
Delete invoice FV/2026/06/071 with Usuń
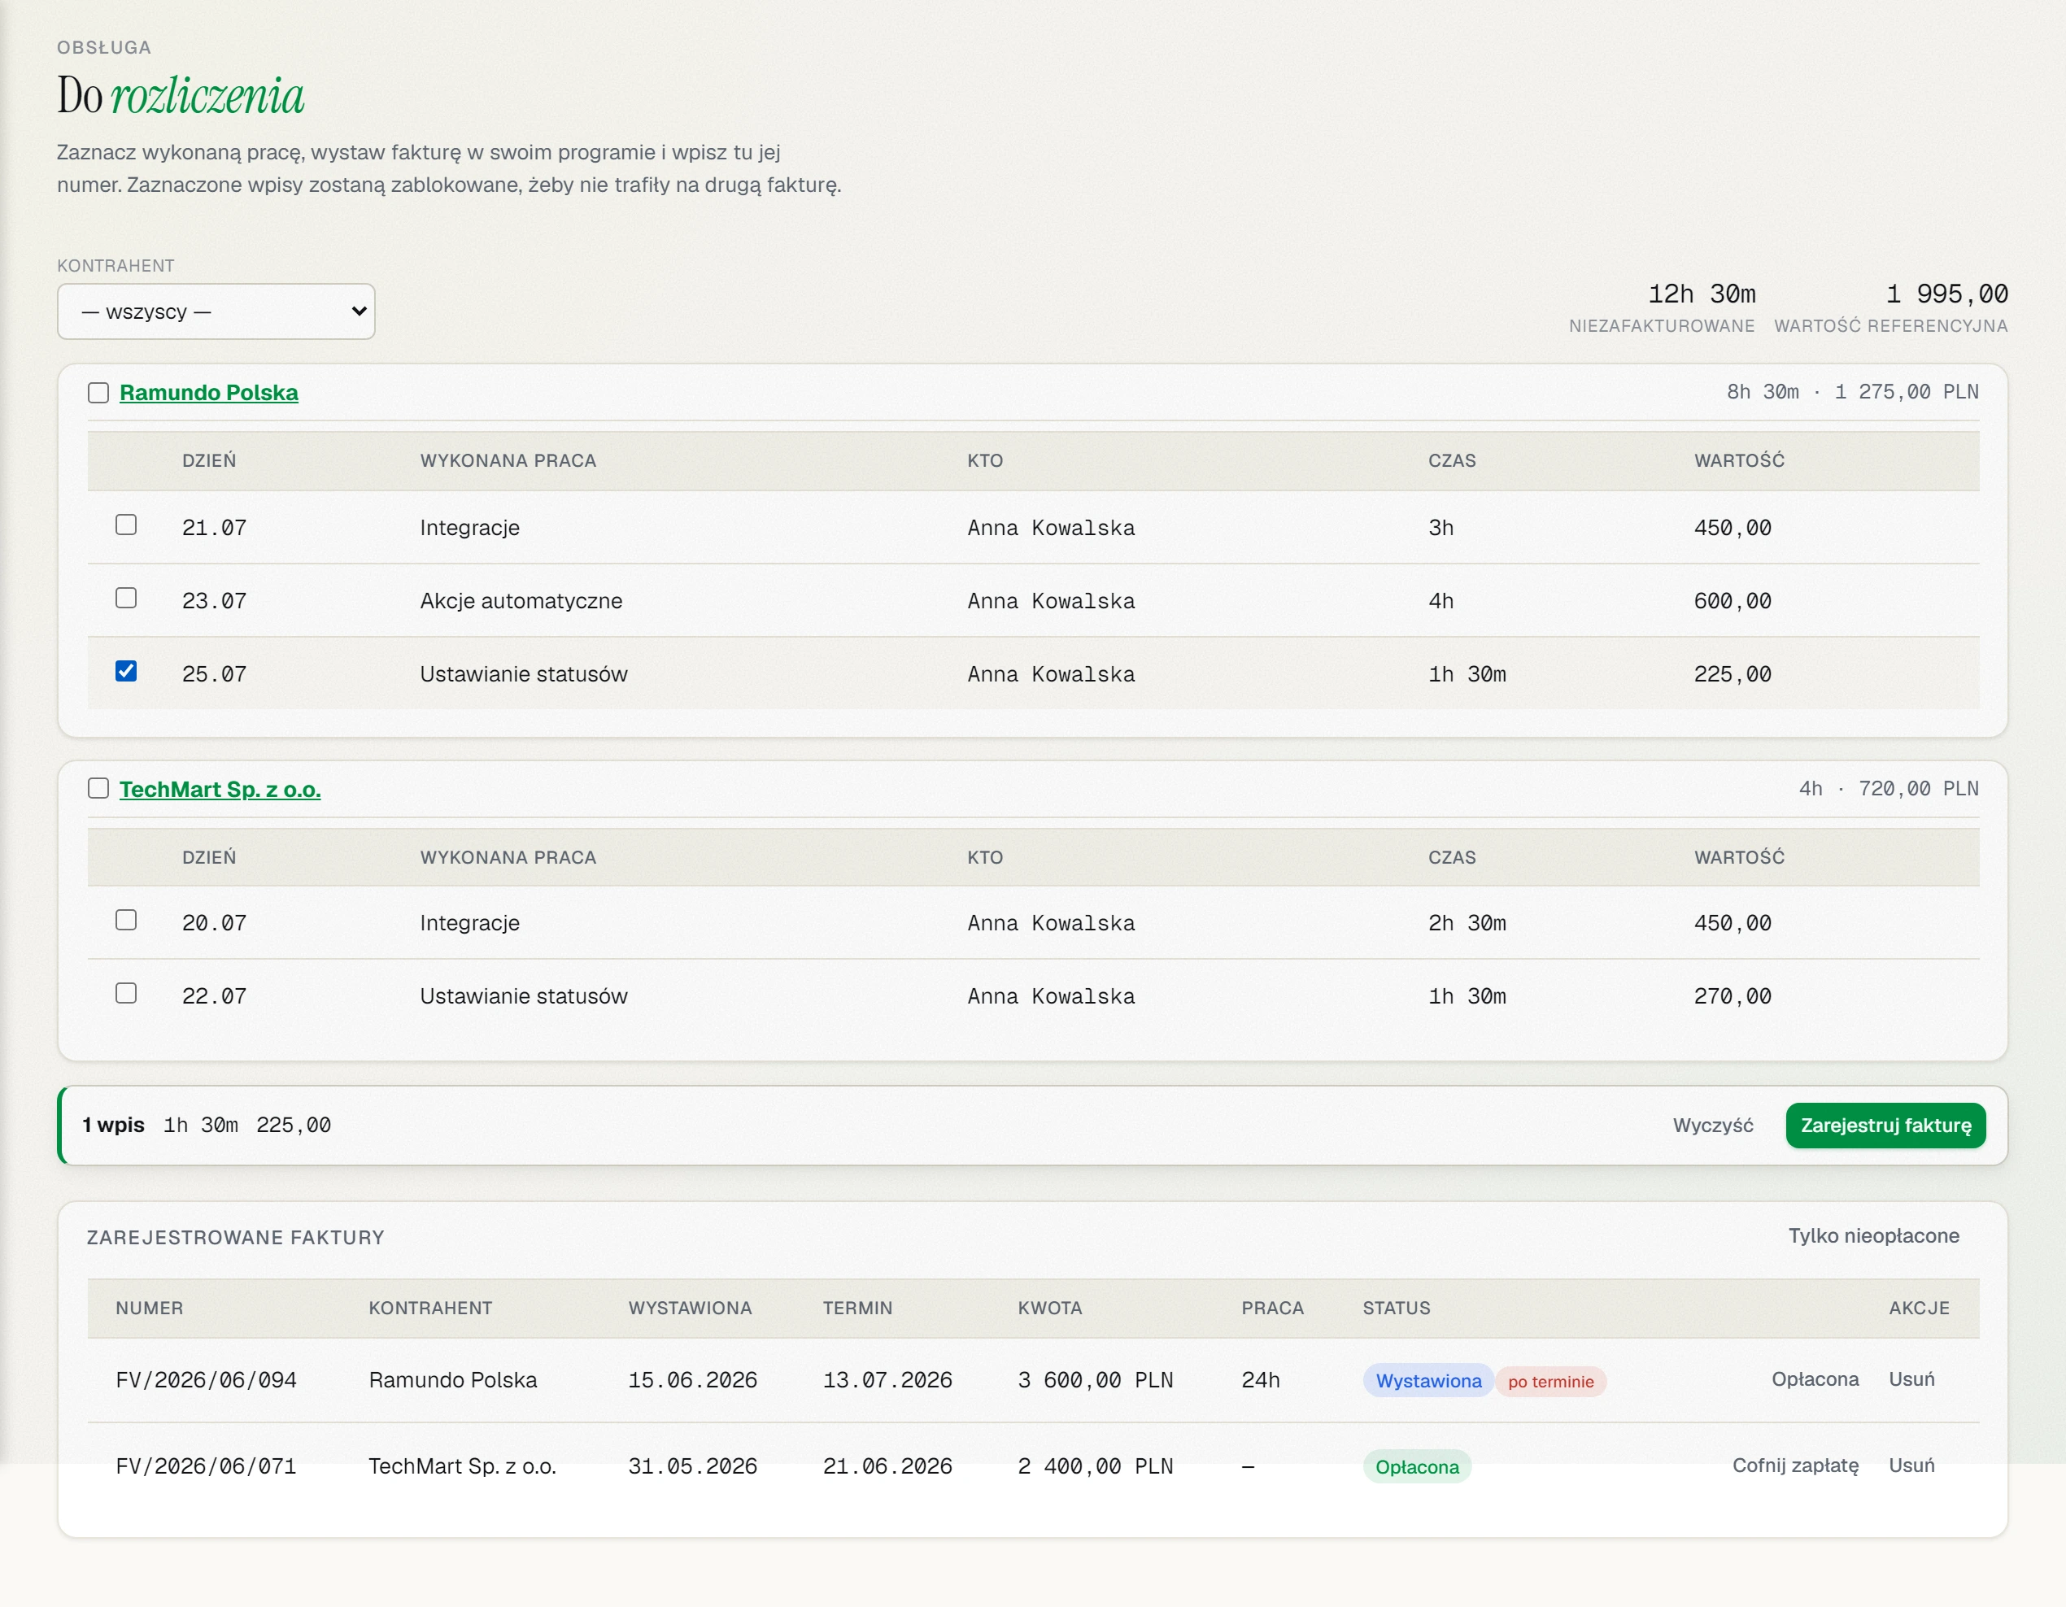pyautogui.click(x=1911, y=1466)
